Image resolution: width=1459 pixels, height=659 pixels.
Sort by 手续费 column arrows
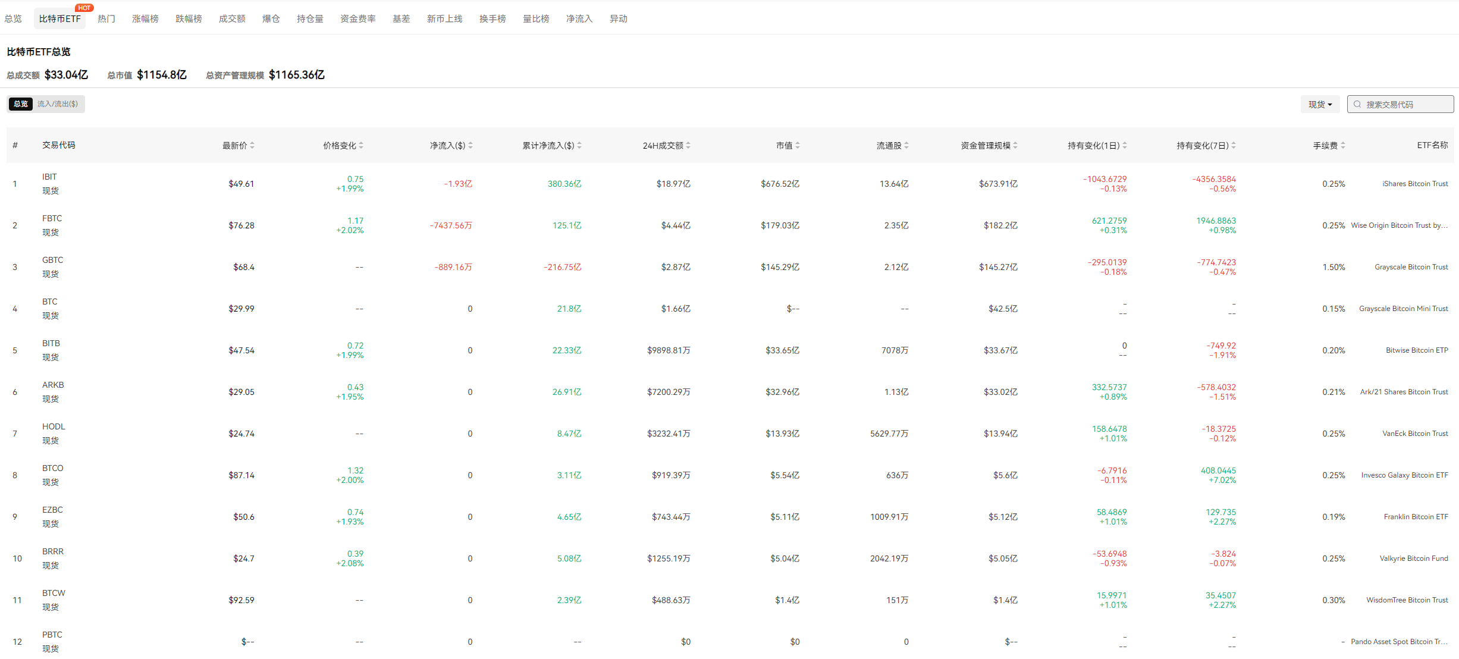(x=1343, y=146)
